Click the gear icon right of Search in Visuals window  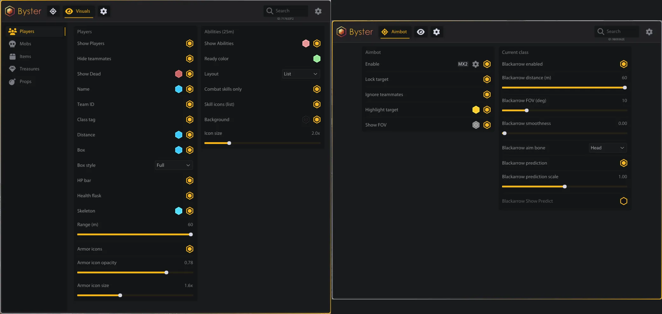click(318, 11)
